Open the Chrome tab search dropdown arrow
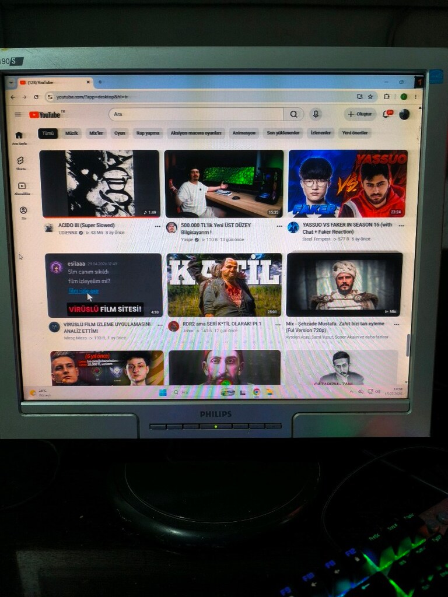This screenshot has width=448, height=597. (x=10, y=82)
